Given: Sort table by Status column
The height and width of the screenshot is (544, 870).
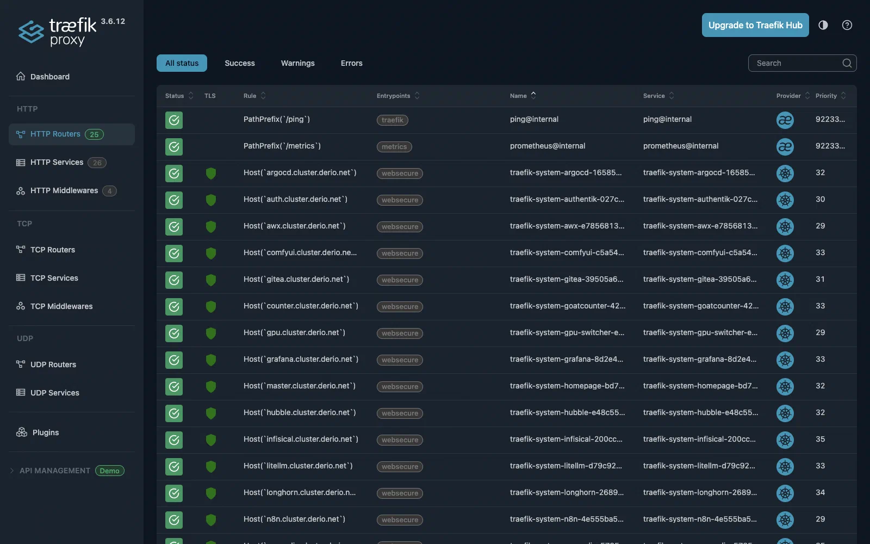Looking at the screenshot, I should [x=179, y=96].
